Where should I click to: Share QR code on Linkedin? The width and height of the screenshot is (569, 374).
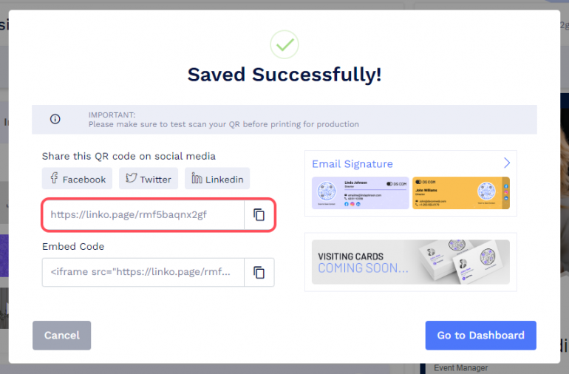coord(217,179)
